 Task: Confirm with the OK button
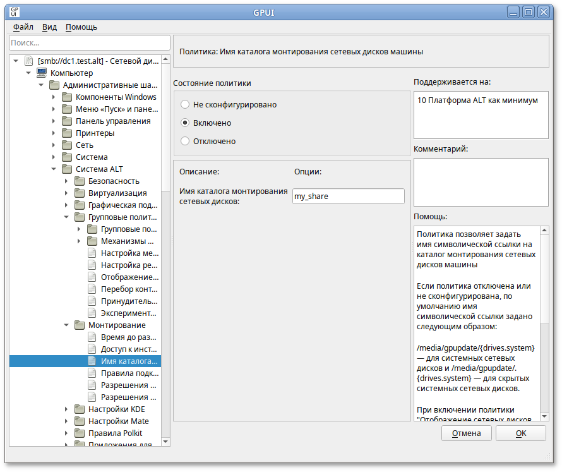[x=520, y=433]
